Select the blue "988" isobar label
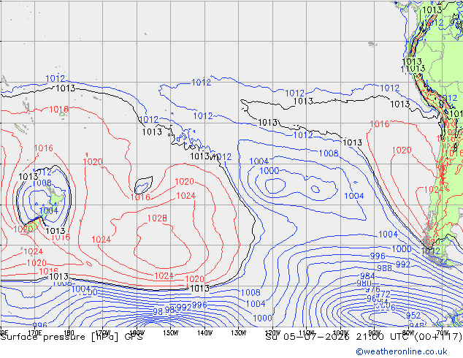463x358 pixels. click(x=384, y=268)
